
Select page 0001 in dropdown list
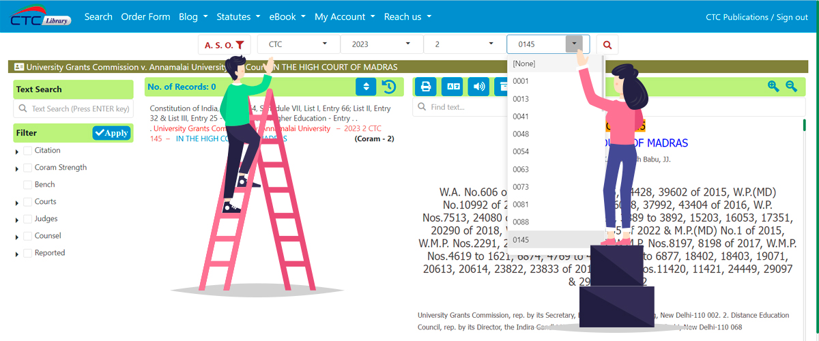pos(556,81)
